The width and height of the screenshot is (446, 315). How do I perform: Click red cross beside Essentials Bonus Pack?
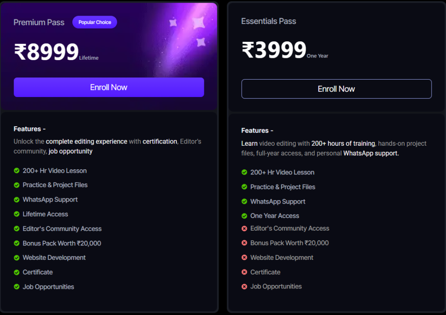pyautogui.click(x=244, y=243)
